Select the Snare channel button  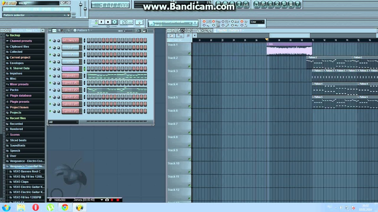tap(70, 62)
